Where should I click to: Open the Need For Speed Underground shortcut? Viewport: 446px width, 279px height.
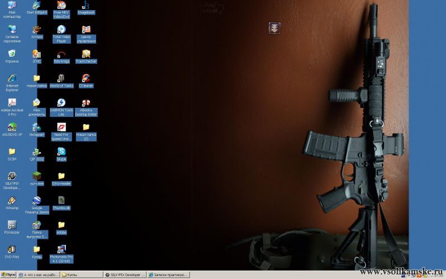[61, 127]
